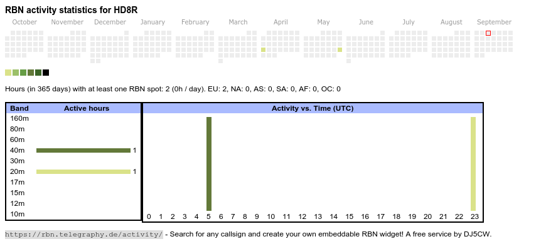
Task: Click the RBN activity statistics for HD8R title
Action: [72, 10]
